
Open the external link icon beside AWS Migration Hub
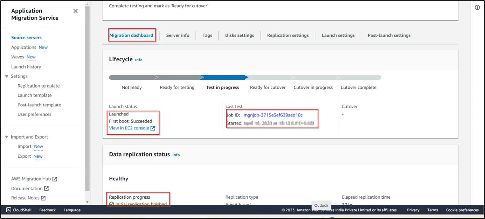[55, 179]
